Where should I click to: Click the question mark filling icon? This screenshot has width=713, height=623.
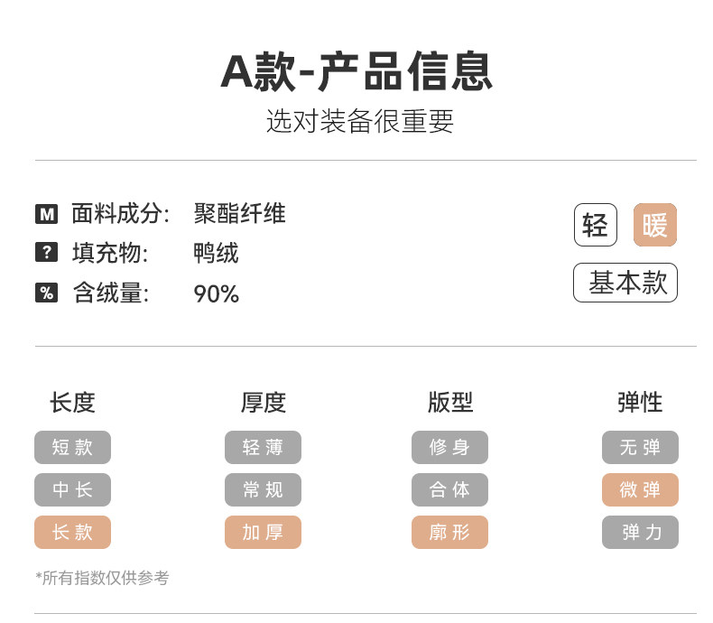pos(46,253)
